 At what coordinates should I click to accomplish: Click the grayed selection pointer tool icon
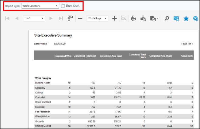(x=124, y=18)
